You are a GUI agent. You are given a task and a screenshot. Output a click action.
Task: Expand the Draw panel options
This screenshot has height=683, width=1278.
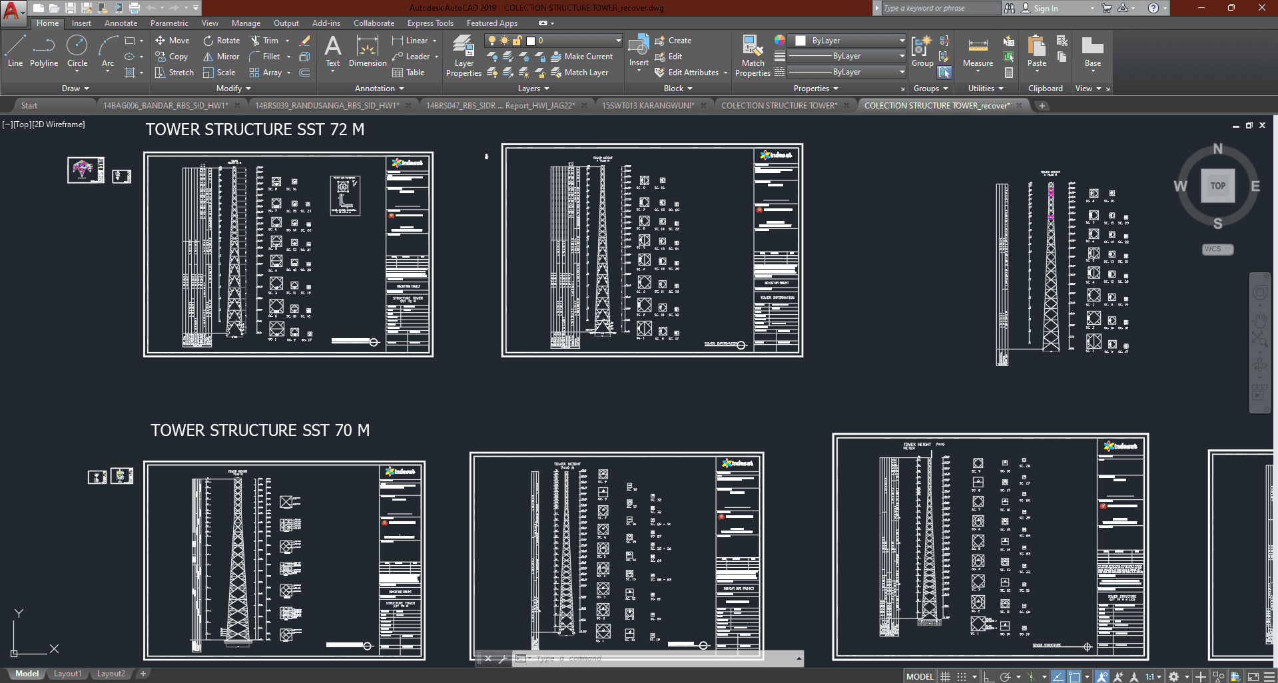point(75,89)
